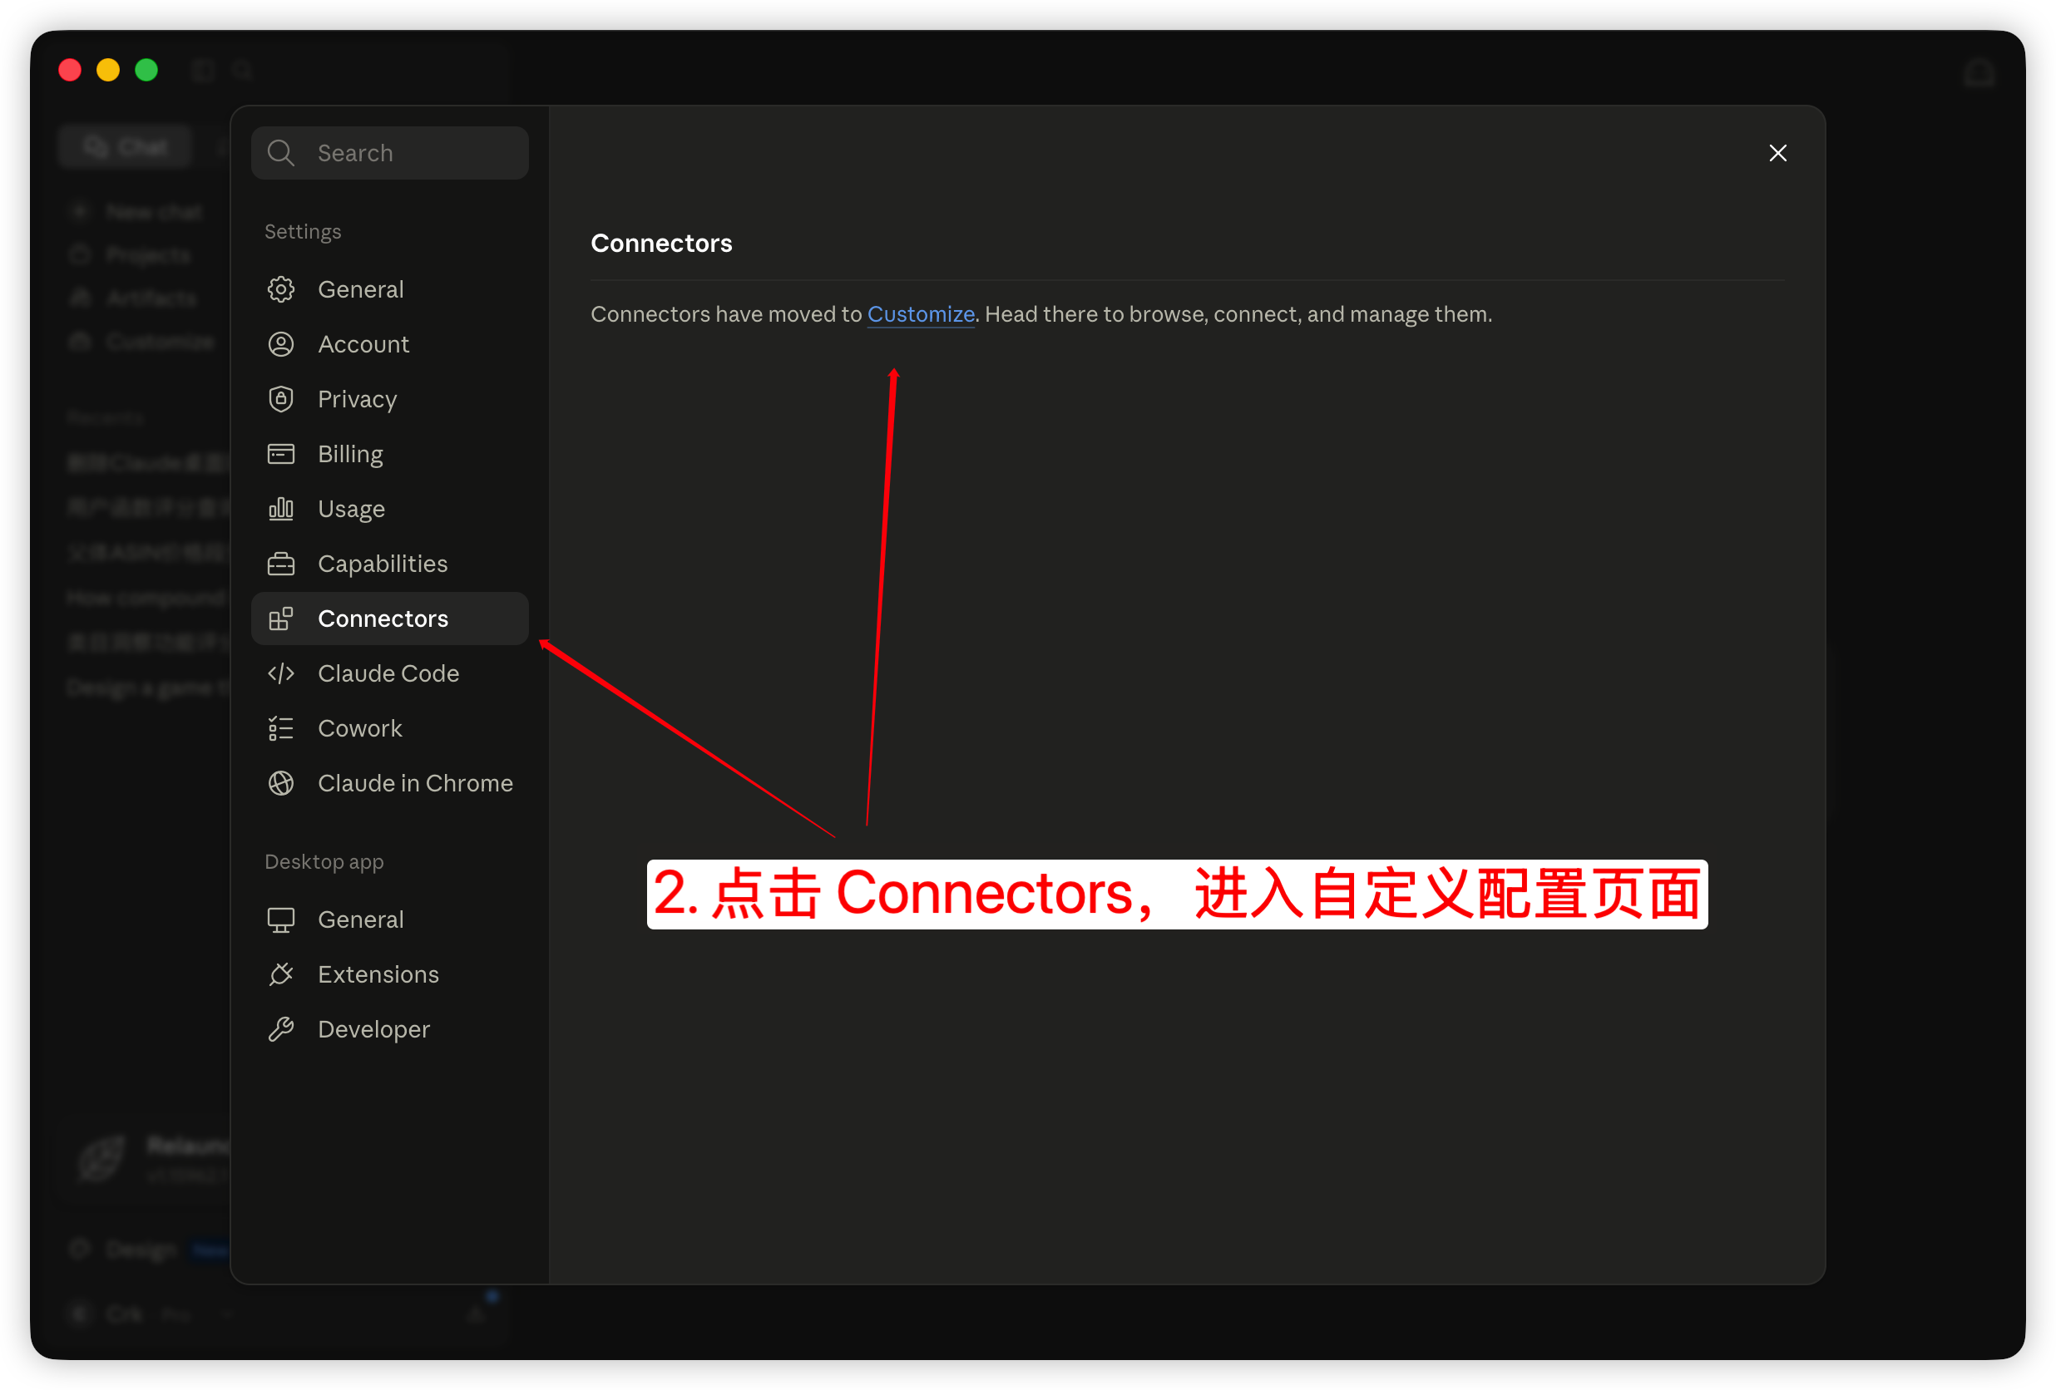Click the Claude Code brackets icon
2056x1390 pixels.
pyautogui.click(x=280, y=673)
